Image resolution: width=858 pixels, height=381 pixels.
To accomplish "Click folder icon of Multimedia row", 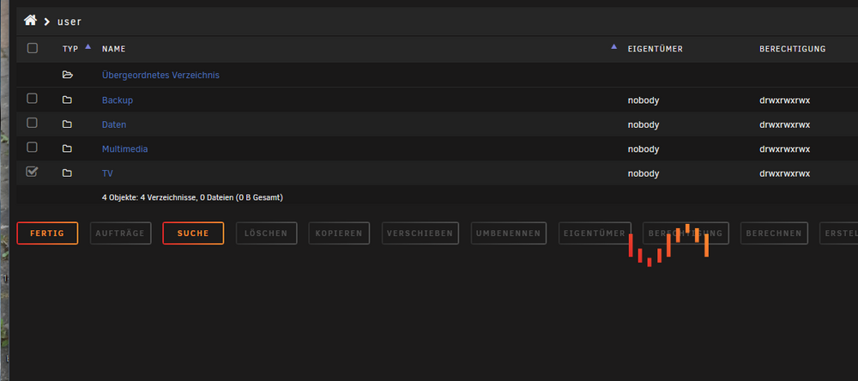I will point(67,149).
